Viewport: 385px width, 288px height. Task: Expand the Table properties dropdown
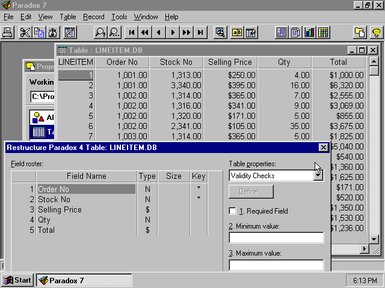[x=318, y=176]
